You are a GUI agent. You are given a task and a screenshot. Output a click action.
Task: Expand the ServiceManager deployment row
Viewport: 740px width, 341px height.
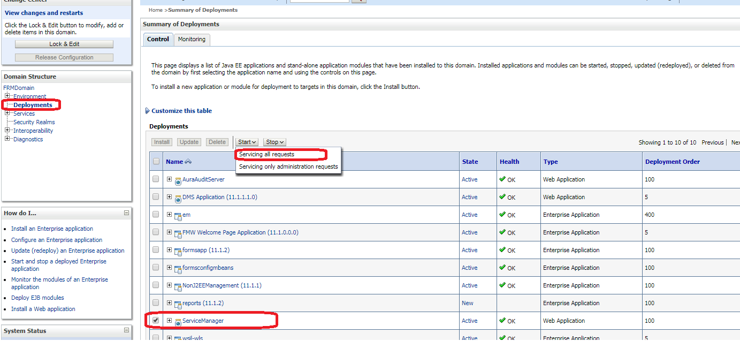[x=169, y=320]
